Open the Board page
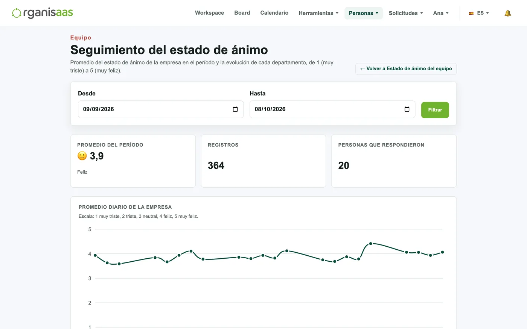This screenshot has width=527, height=329. (x=242, y=13)
